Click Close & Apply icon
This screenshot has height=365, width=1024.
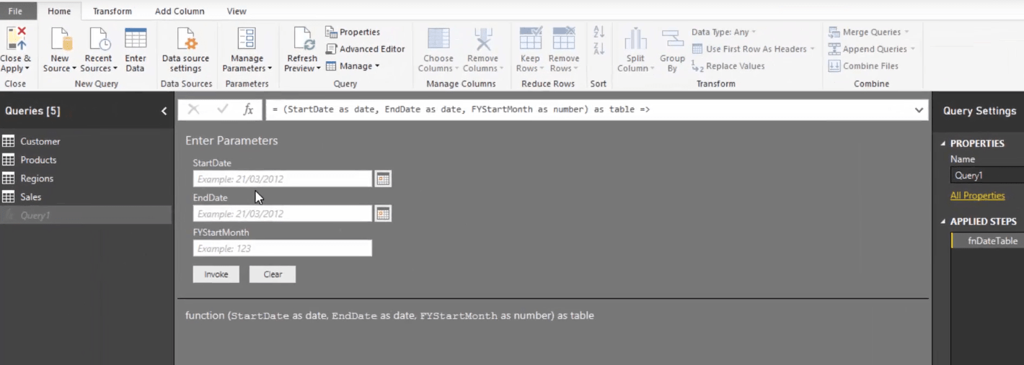pos(16,38)
